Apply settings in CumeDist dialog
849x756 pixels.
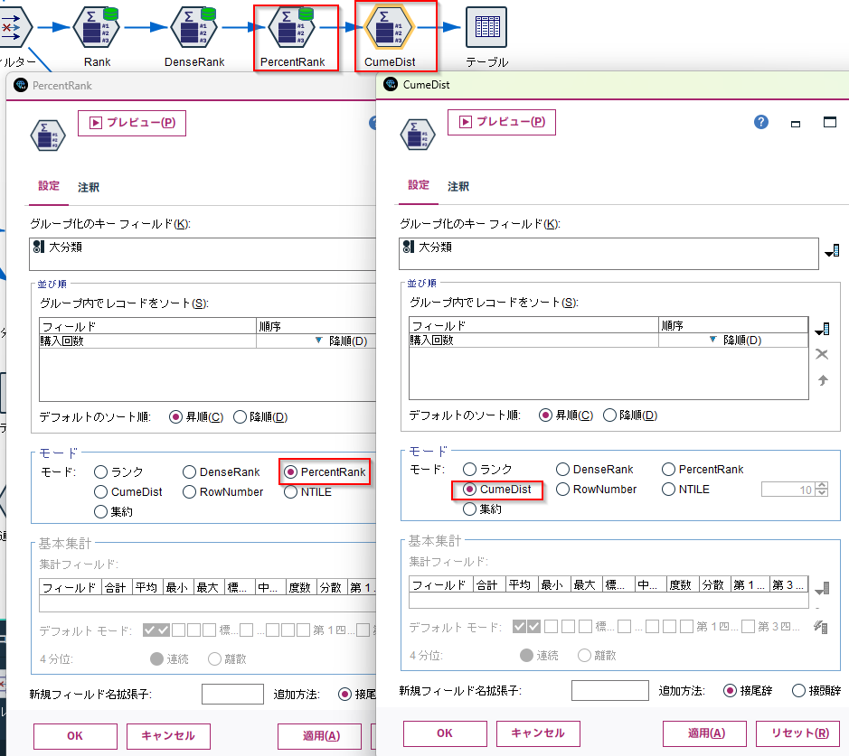tap(704, 733)
